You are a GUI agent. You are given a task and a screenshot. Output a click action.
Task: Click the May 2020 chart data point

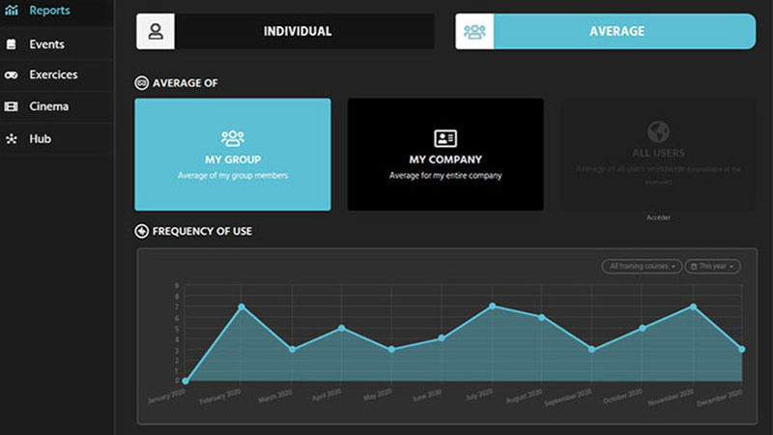tap(391, 349)
